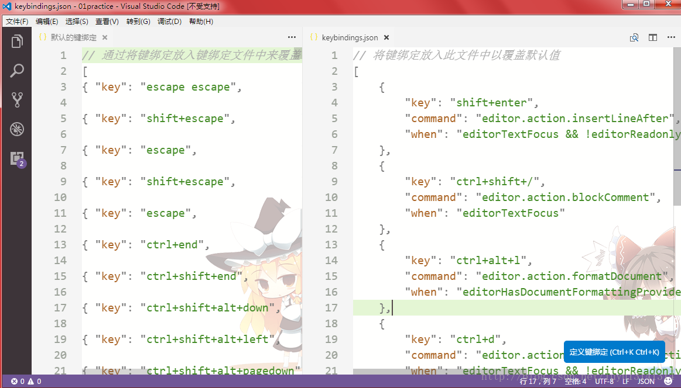Click the open-changes icon in right editor toolbar
The height and width of the screenshot is (388, 681).
(x=634, y=38)
